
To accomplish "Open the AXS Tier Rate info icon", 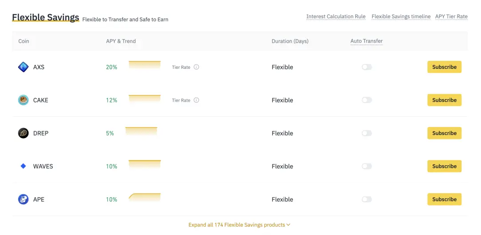I will pyautogui.click(x=196, y=67).
